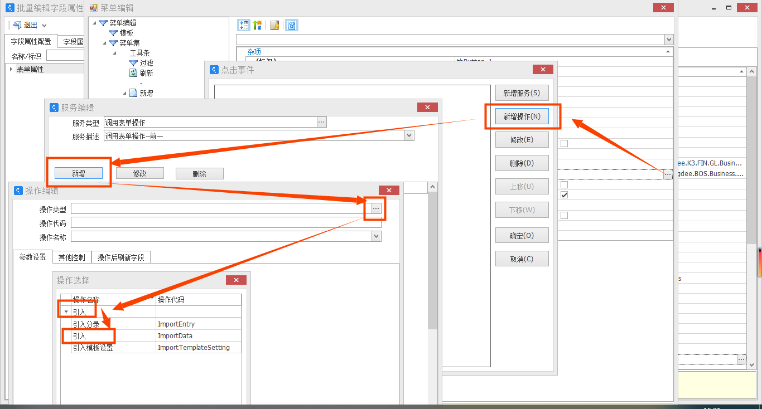
Task: Click the categorized view icon in property toolbar
Action: coord(244,25)
